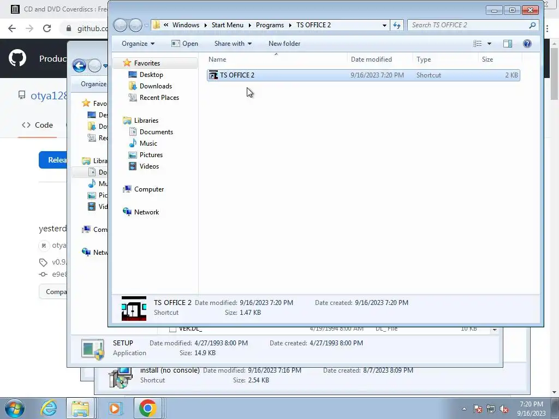This screenshot has width=559, height=419.
Task: Click the Action Center flag icon
Action: click(478, 409)
